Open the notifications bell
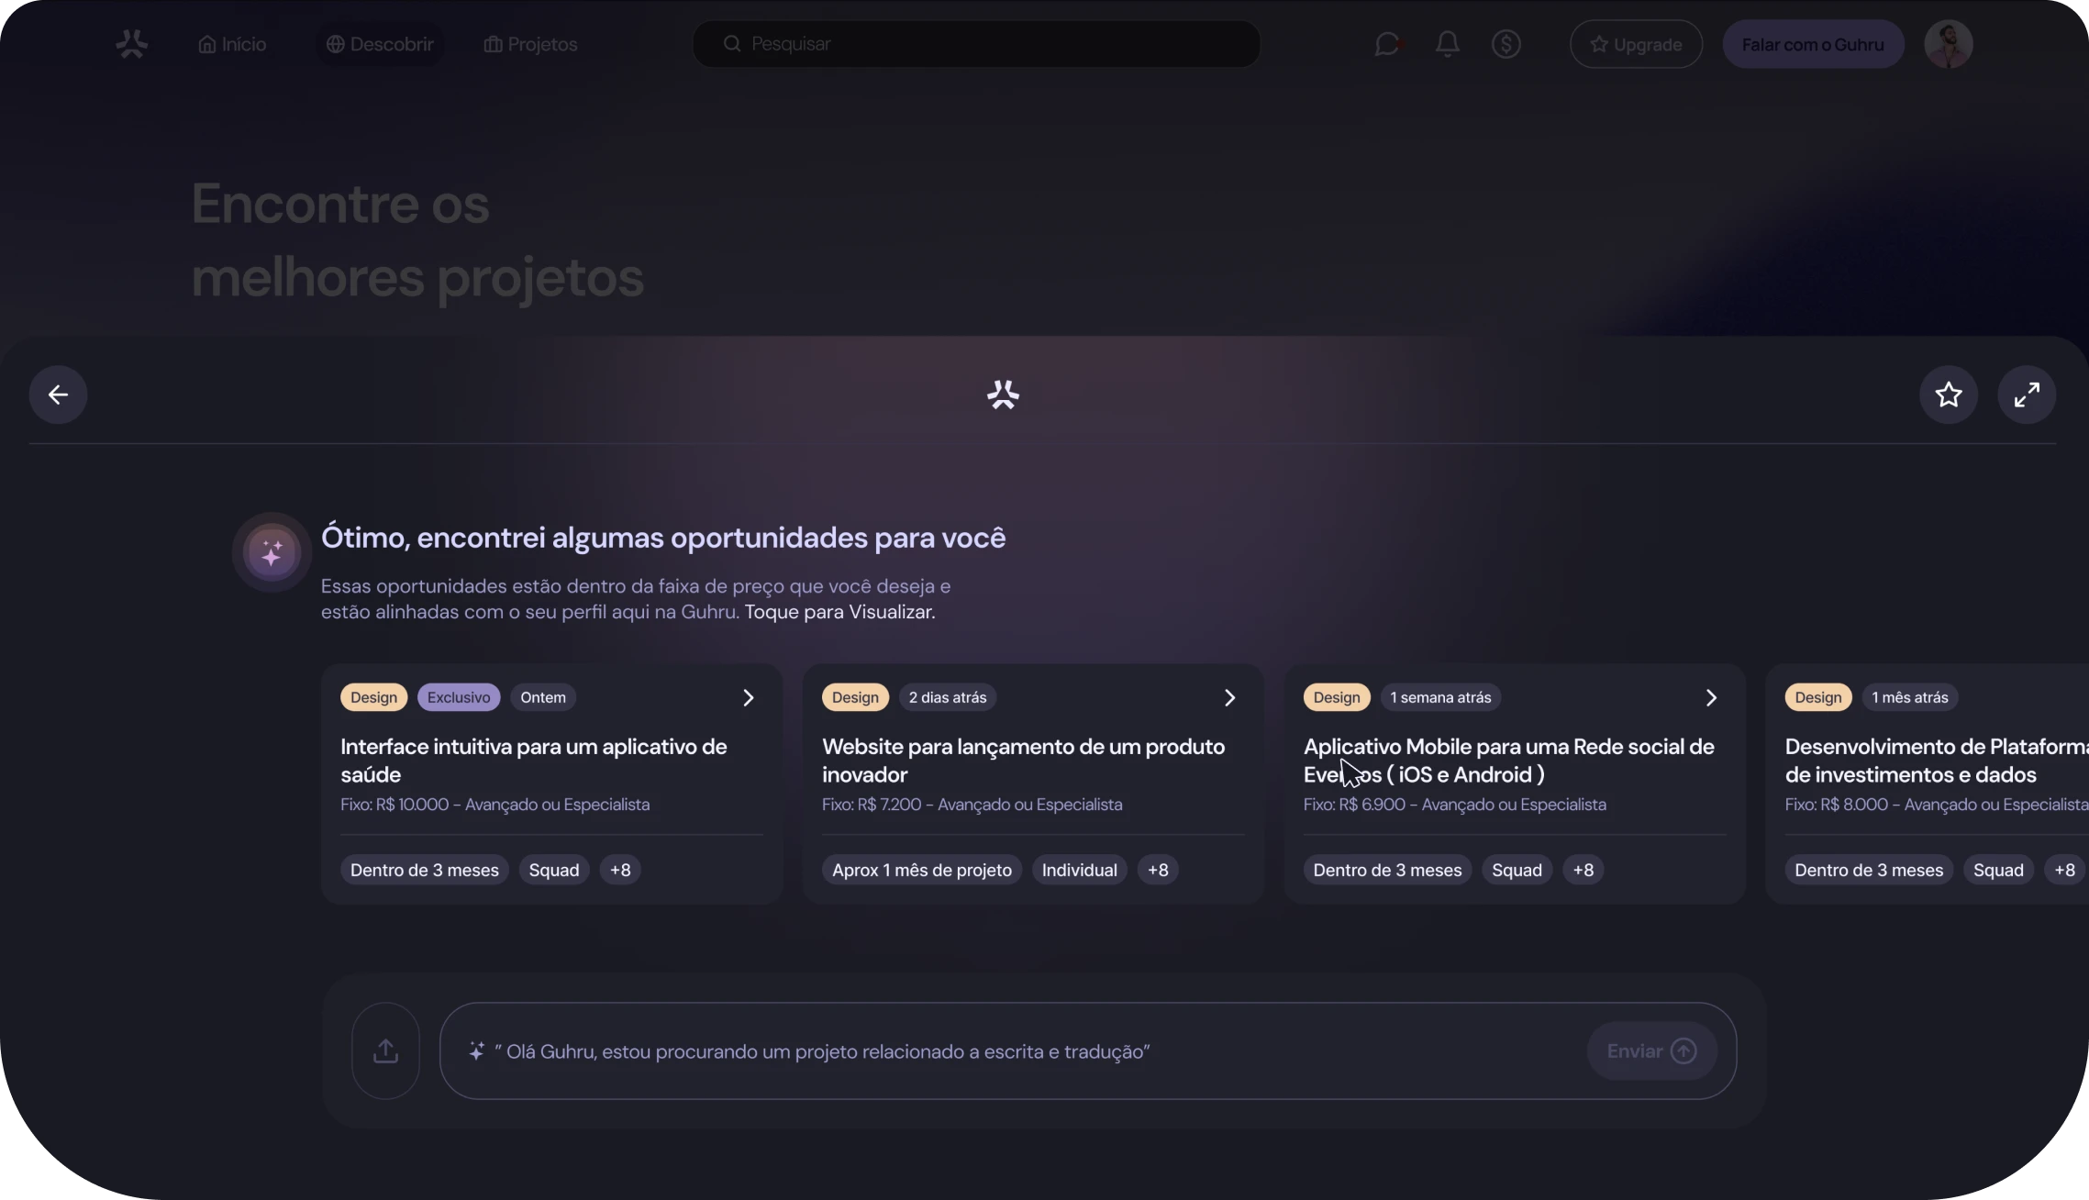The width and height of the screenshot is (2089, 1200). (1447, 44)
